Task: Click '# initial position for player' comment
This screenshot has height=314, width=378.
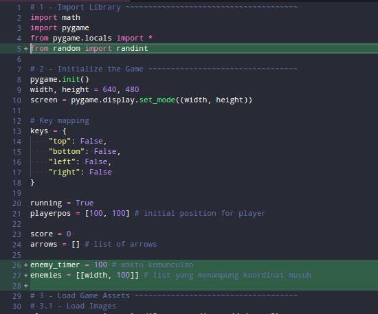Action: 200,214
